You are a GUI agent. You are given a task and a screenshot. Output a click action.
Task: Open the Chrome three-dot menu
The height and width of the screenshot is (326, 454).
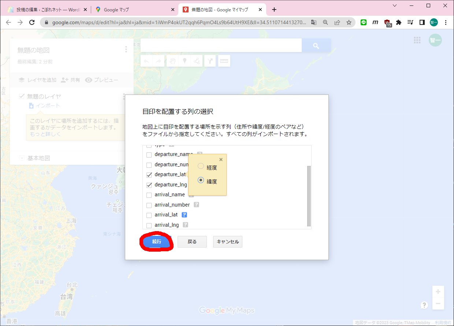coord(446,22)
